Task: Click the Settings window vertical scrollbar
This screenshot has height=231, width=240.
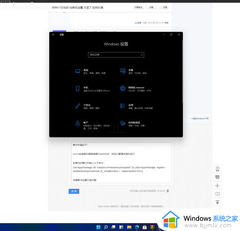Action: 182,71
